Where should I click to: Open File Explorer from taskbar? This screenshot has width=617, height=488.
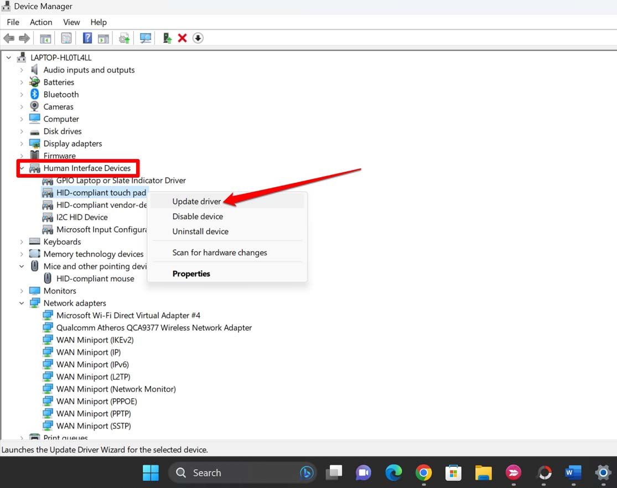pos(483,472)
